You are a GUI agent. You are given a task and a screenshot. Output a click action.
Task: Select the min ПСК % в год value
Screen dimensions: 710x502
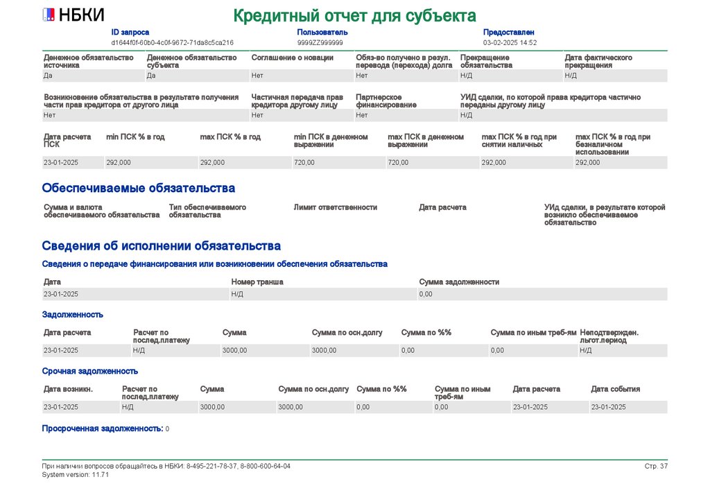pos(151,162)
